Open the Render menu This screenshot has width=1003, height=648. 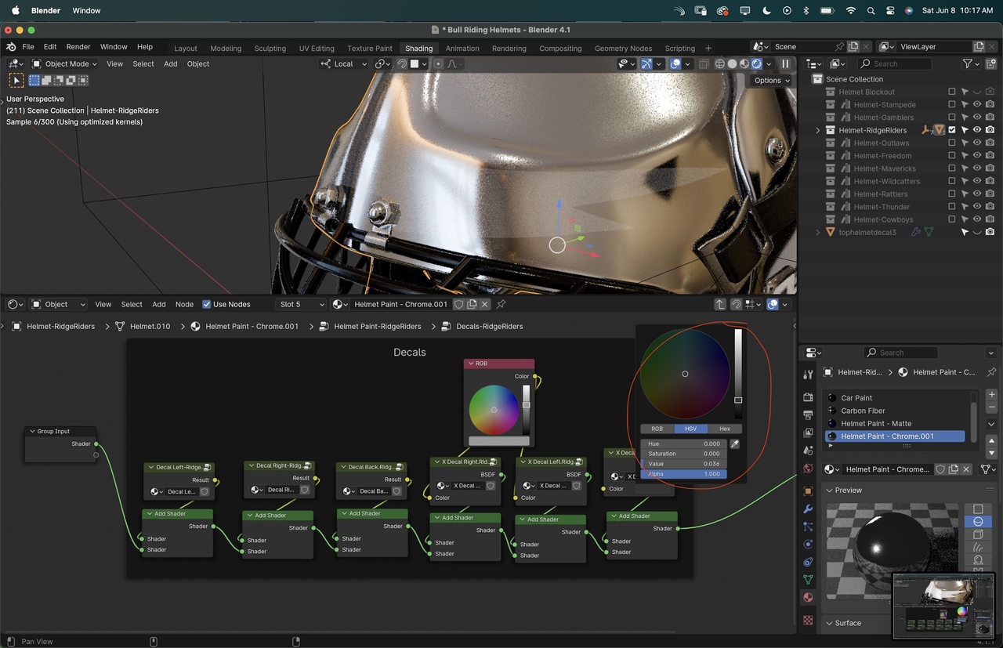click(x=78, y=47)
